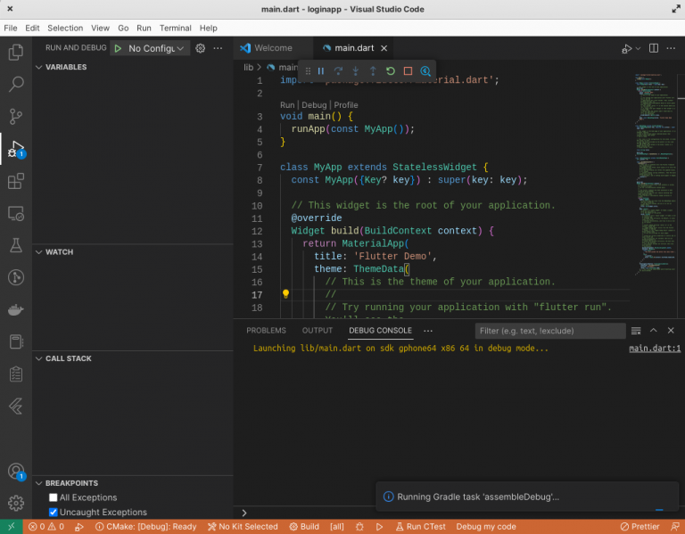
Task: Pause the debug session
Action: pos(321,71)
